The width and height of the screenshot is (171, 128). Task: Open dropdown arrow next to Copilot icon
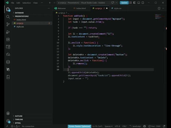coord(116,3)
